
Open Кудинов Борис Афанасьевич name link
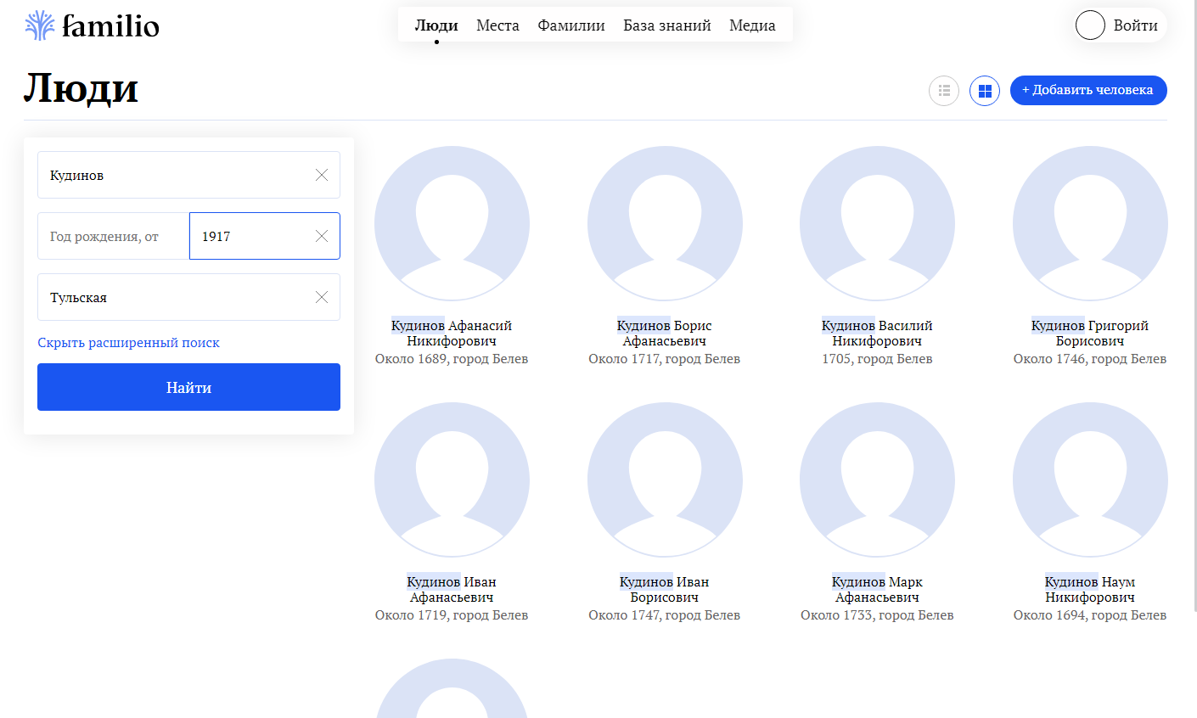coord(665,334)
